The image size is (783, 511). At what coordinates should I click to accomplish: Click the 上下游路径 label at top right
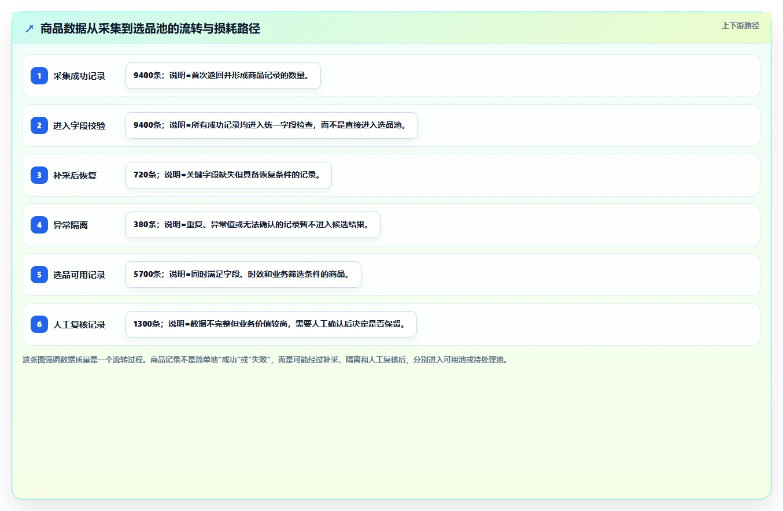coord(740,25)
